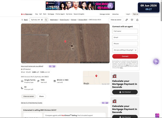
Task: Open Get Up To 4 Free Moving Quotes
Action: 31,103
